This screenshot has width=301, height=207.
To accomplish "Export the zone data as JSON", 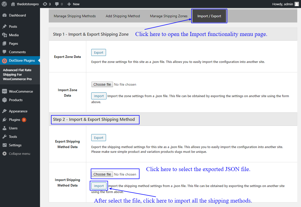I will pos(98,52).
